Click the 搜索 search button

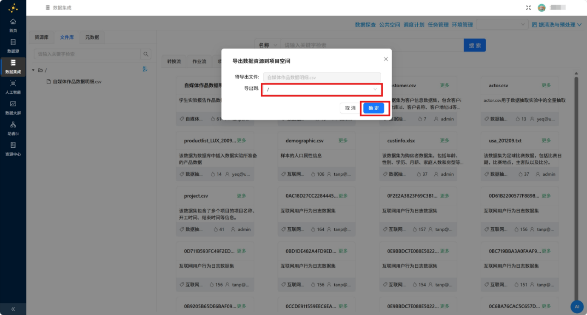coord(475,45)
